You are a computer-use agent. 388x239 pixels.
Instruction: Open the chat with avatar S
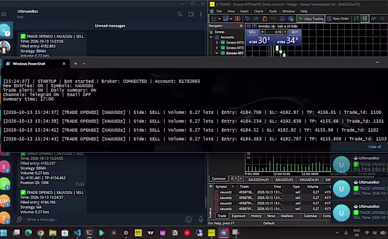tap(5, 167)
